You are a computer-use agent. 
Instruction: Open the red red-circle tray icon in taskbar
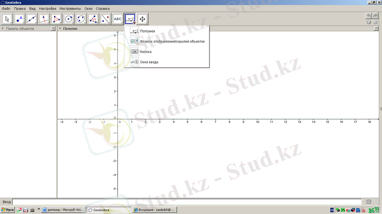click(363, 210)
